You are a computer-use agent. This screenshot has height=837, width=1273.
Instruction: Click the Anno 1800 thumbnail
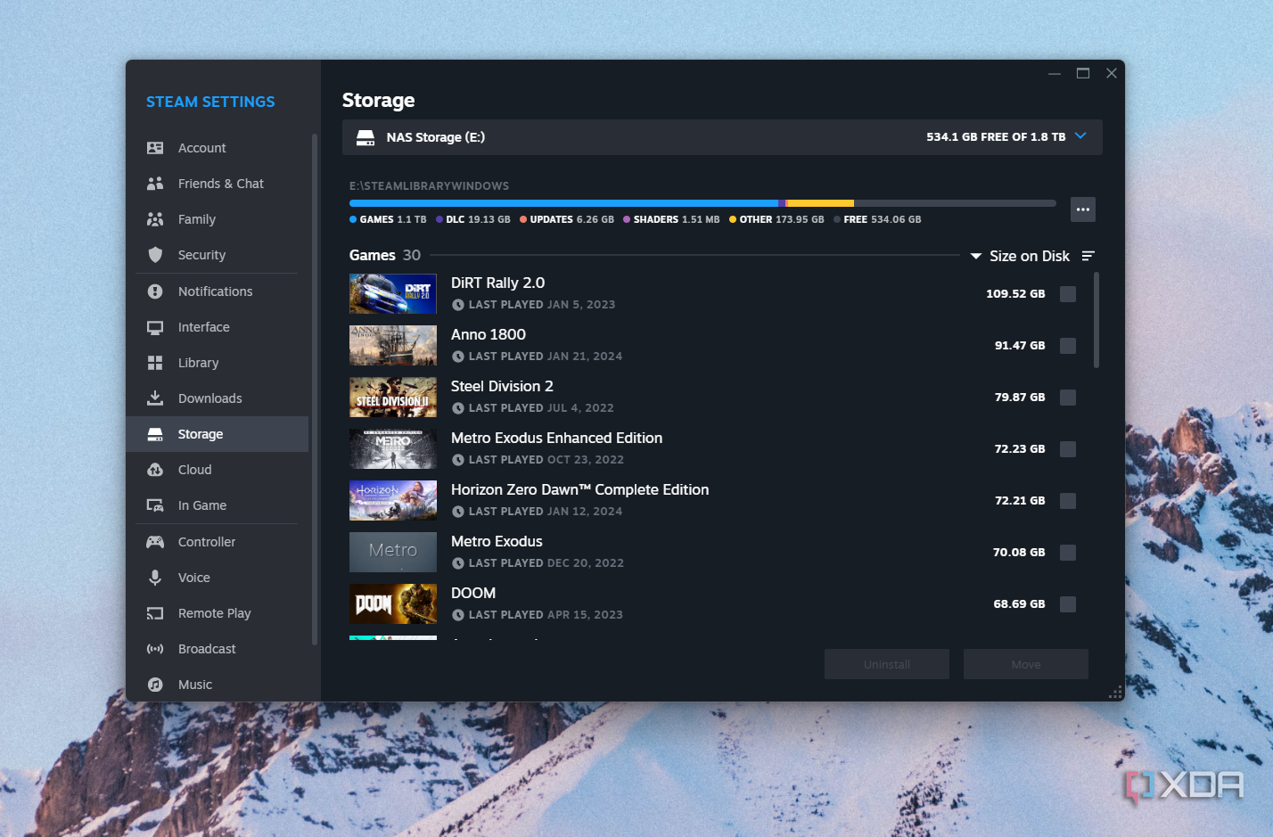pyautogui.click(x=393, y=345)
